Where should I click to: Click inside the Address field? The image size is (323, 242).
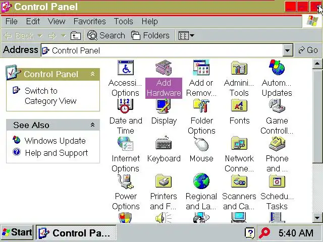161,50
